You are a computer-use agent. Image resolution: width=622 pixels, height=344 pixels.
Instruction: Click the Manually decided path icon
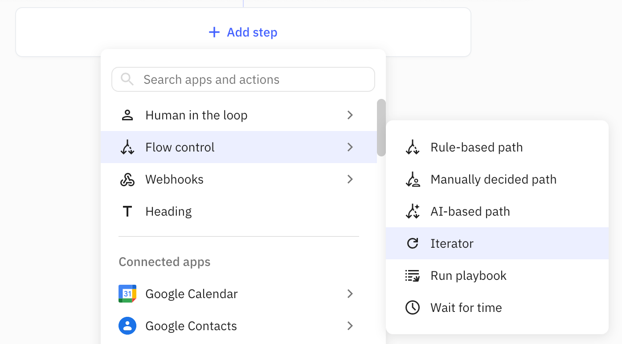click(413, 179)
